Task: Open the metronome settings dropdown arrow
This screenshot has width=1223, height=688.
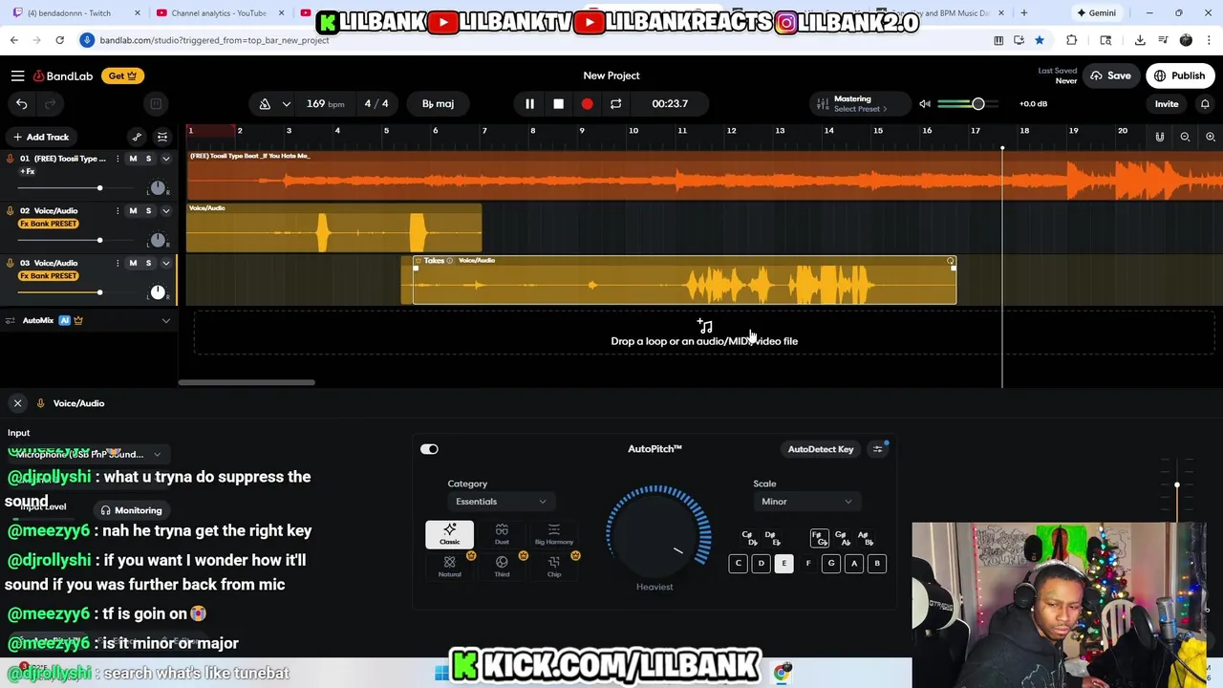Action: [286, 103]
